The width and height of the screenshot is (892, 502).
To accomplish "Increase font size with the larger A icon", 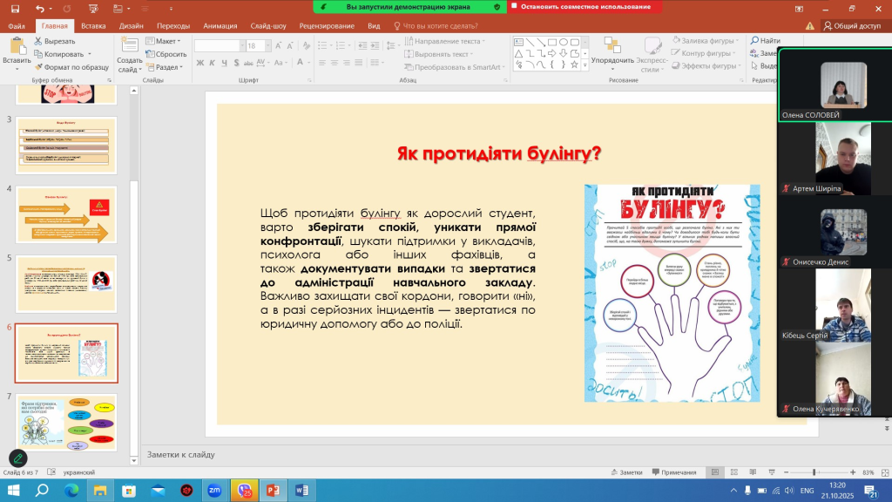I will (278, 45).
